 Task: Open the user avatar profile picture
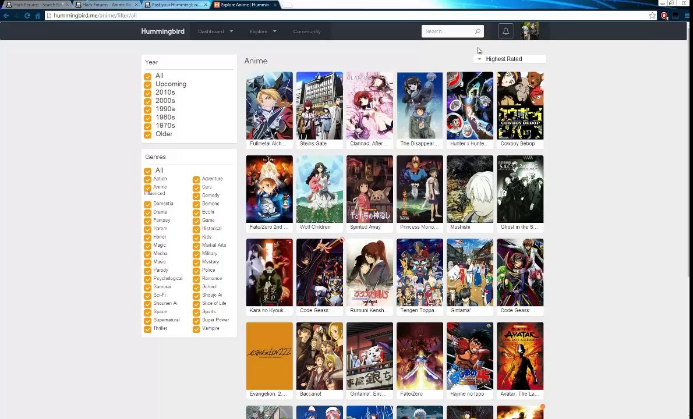[x=529, y=31]
